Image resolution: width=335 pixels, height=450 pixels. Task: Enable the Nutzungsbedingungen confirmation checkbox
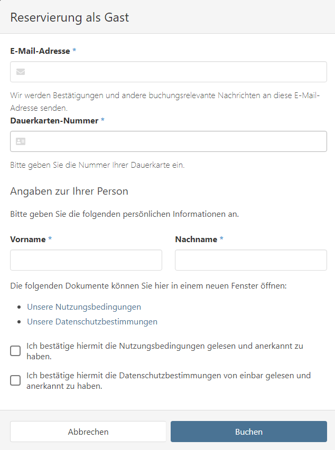coord(15,350)
